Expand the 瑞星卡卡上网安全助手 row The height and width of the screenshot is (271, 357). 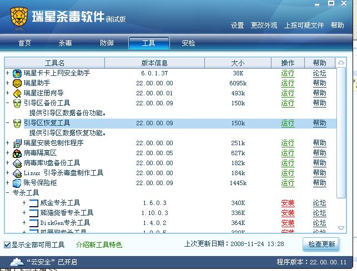8,73
